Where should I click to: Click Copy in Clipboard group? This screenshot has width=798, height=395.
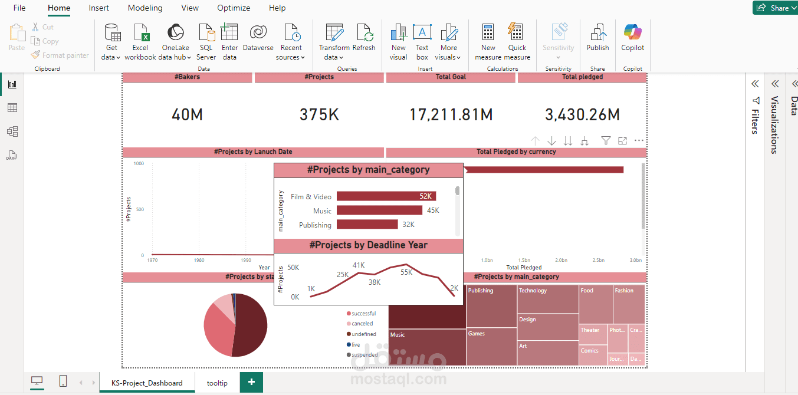pos(45,41)
